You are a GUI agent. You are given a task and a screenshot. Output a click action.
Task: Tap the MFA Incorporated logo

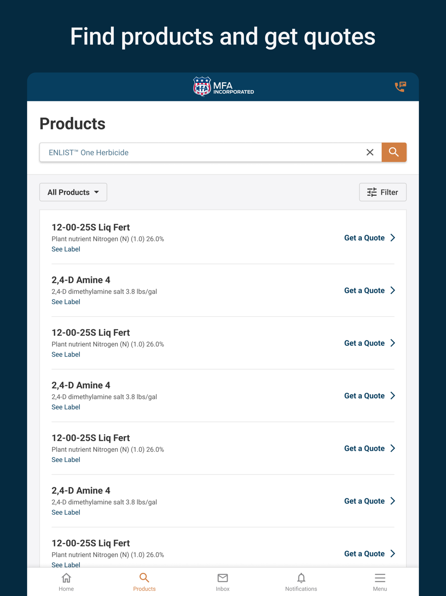click(223, 87)
